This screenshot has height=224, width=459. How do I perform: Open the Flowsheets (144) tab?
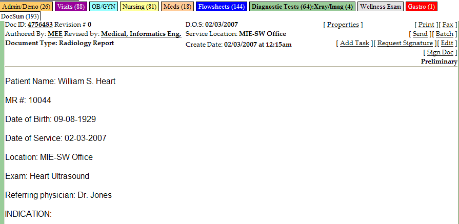pos(222,7)
